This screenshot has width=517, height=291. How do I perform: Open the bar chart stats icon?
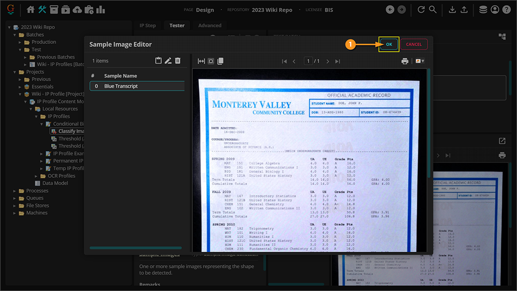101,10
